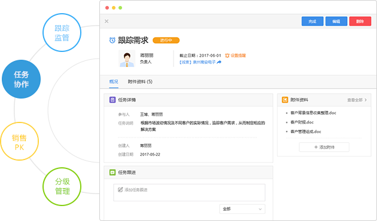Open the assignee avatar photo
Image resolution: width=377 pixels, height=221 pixels.
127,59
